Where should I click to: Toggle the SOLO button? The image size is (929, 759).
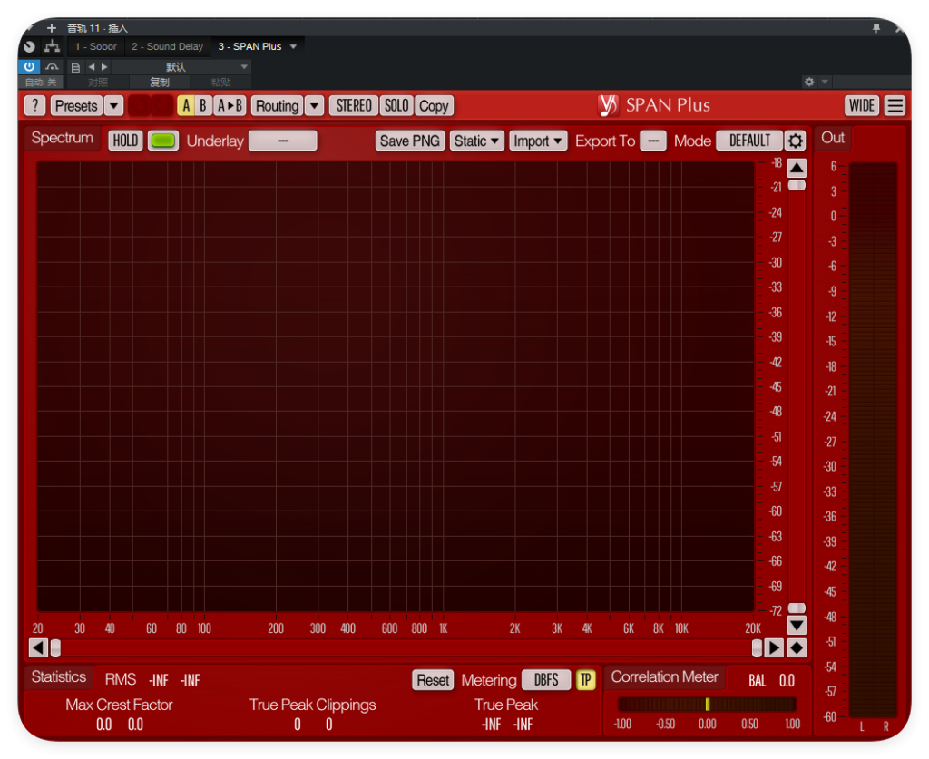click(396, 106)
